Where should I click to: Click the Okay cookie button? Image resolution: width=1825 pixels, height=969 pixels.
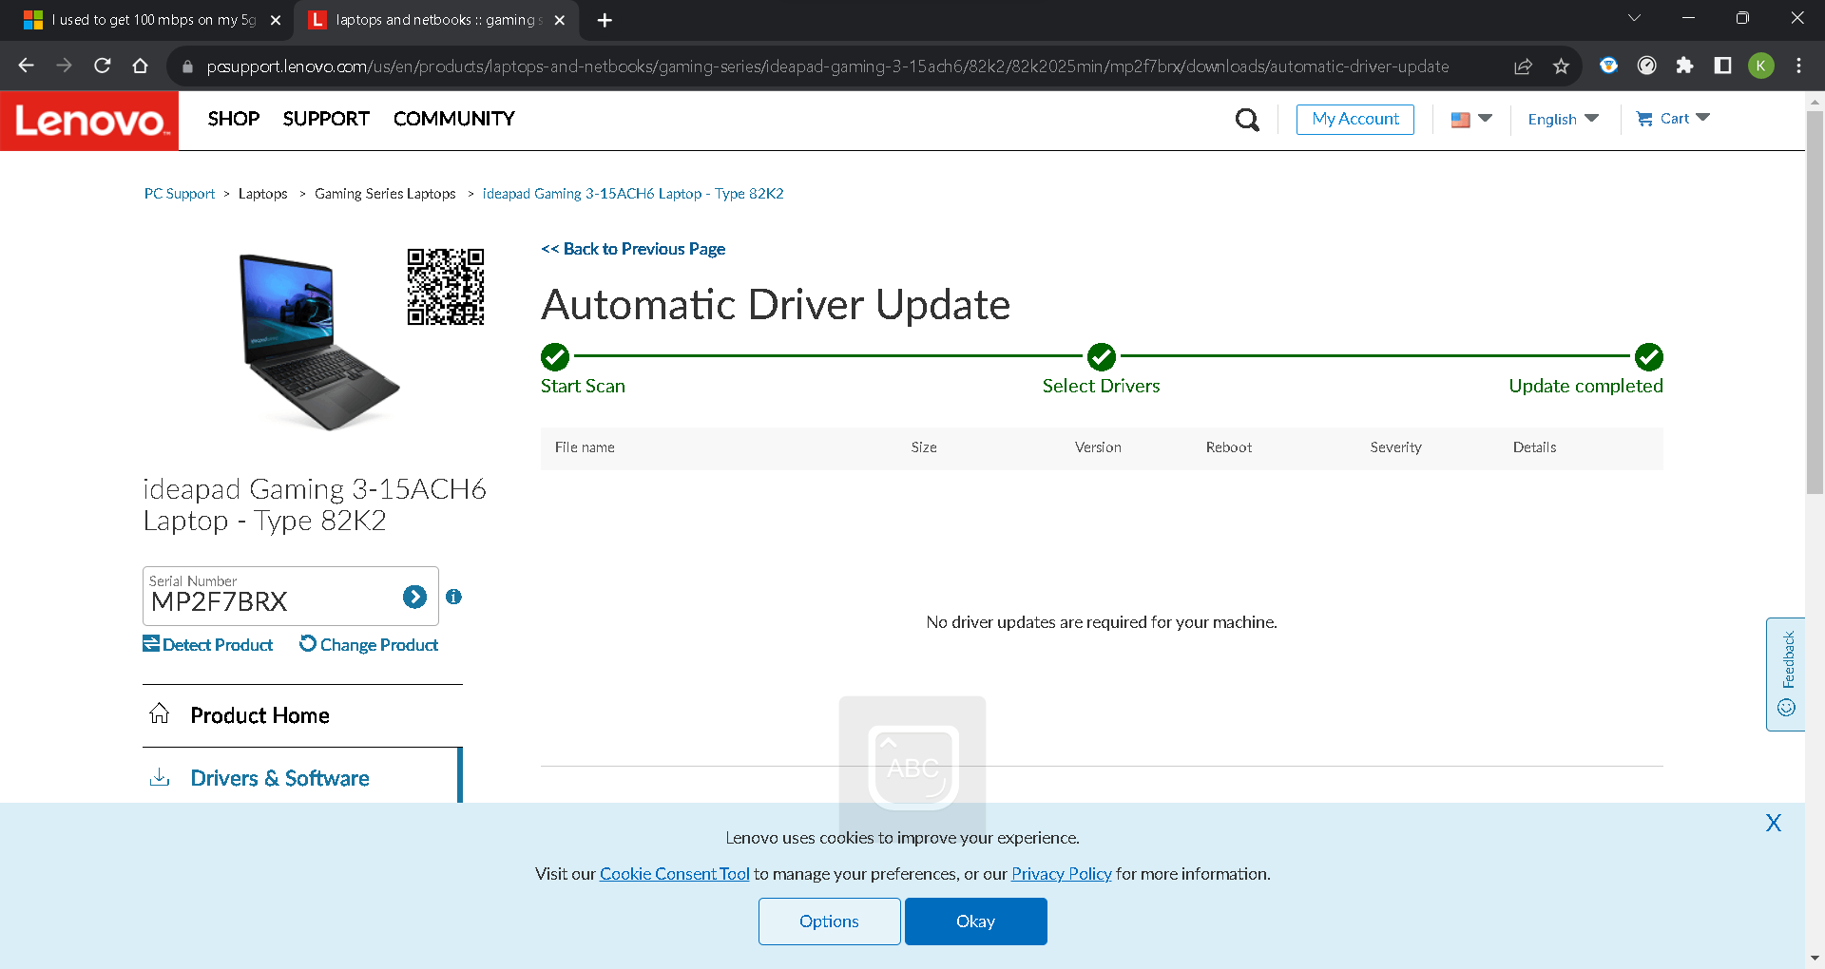(x=976, y=921)
